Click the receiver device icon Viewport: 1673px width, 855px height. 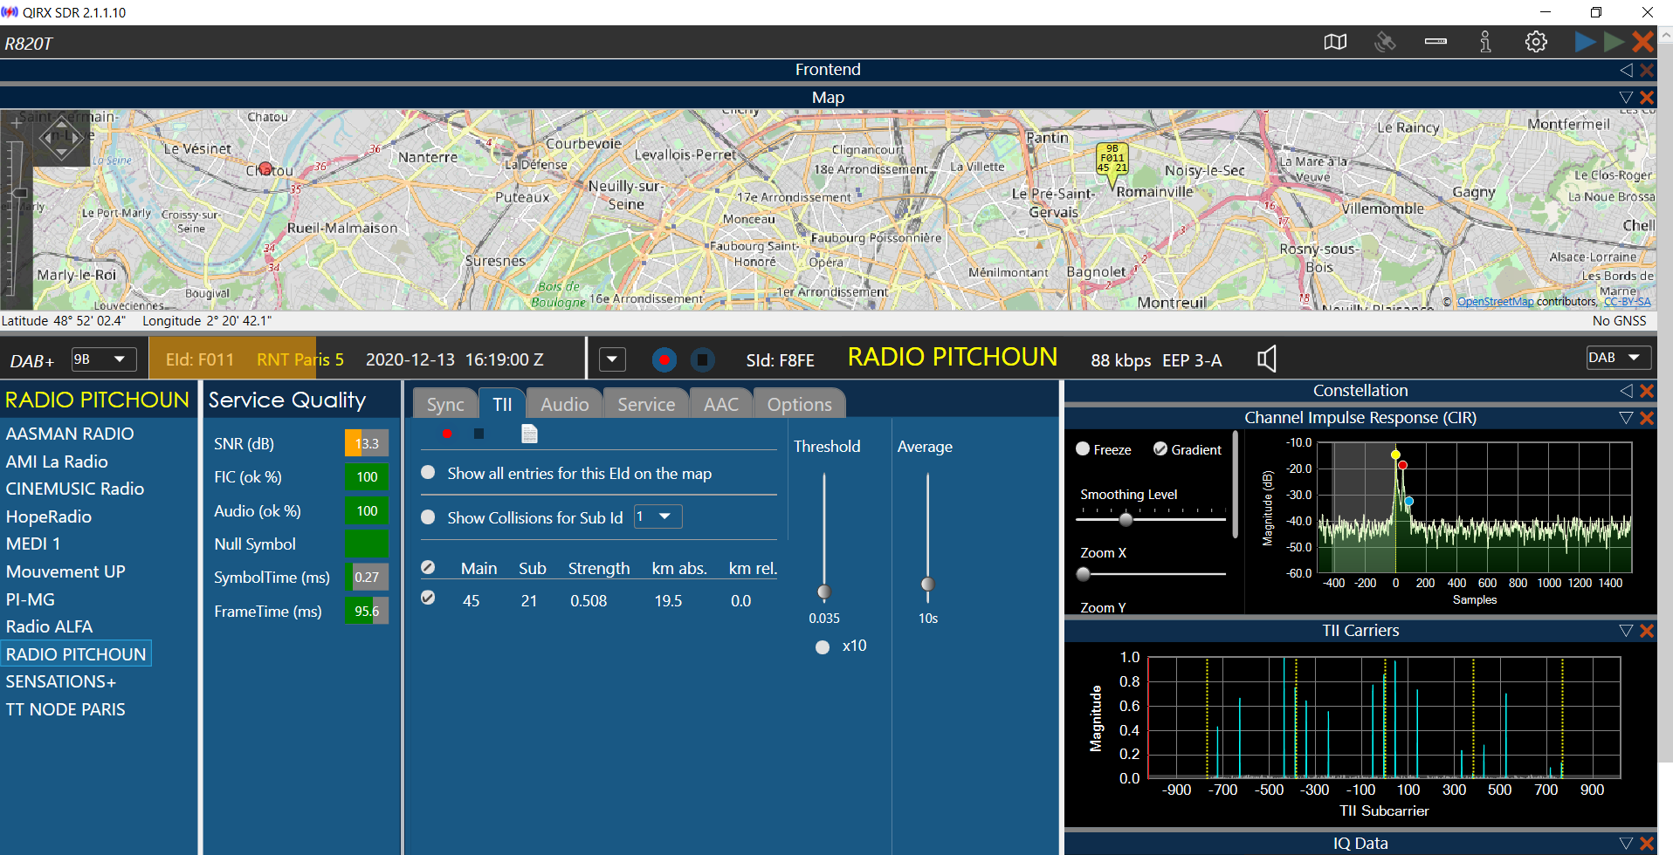coord(1435,42)
